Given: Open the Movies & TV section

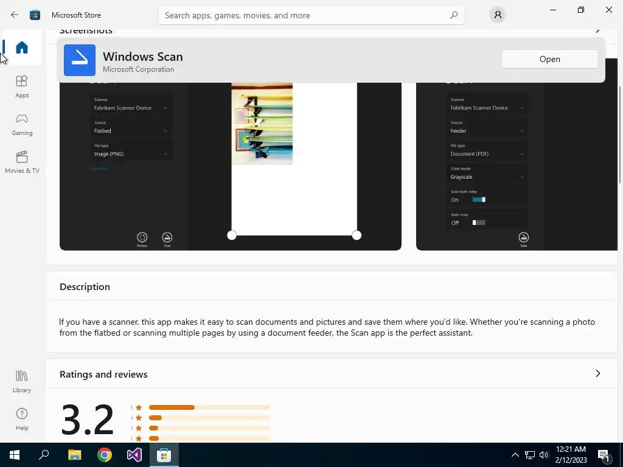Looking at the screenshot, I should click(22, 162).
